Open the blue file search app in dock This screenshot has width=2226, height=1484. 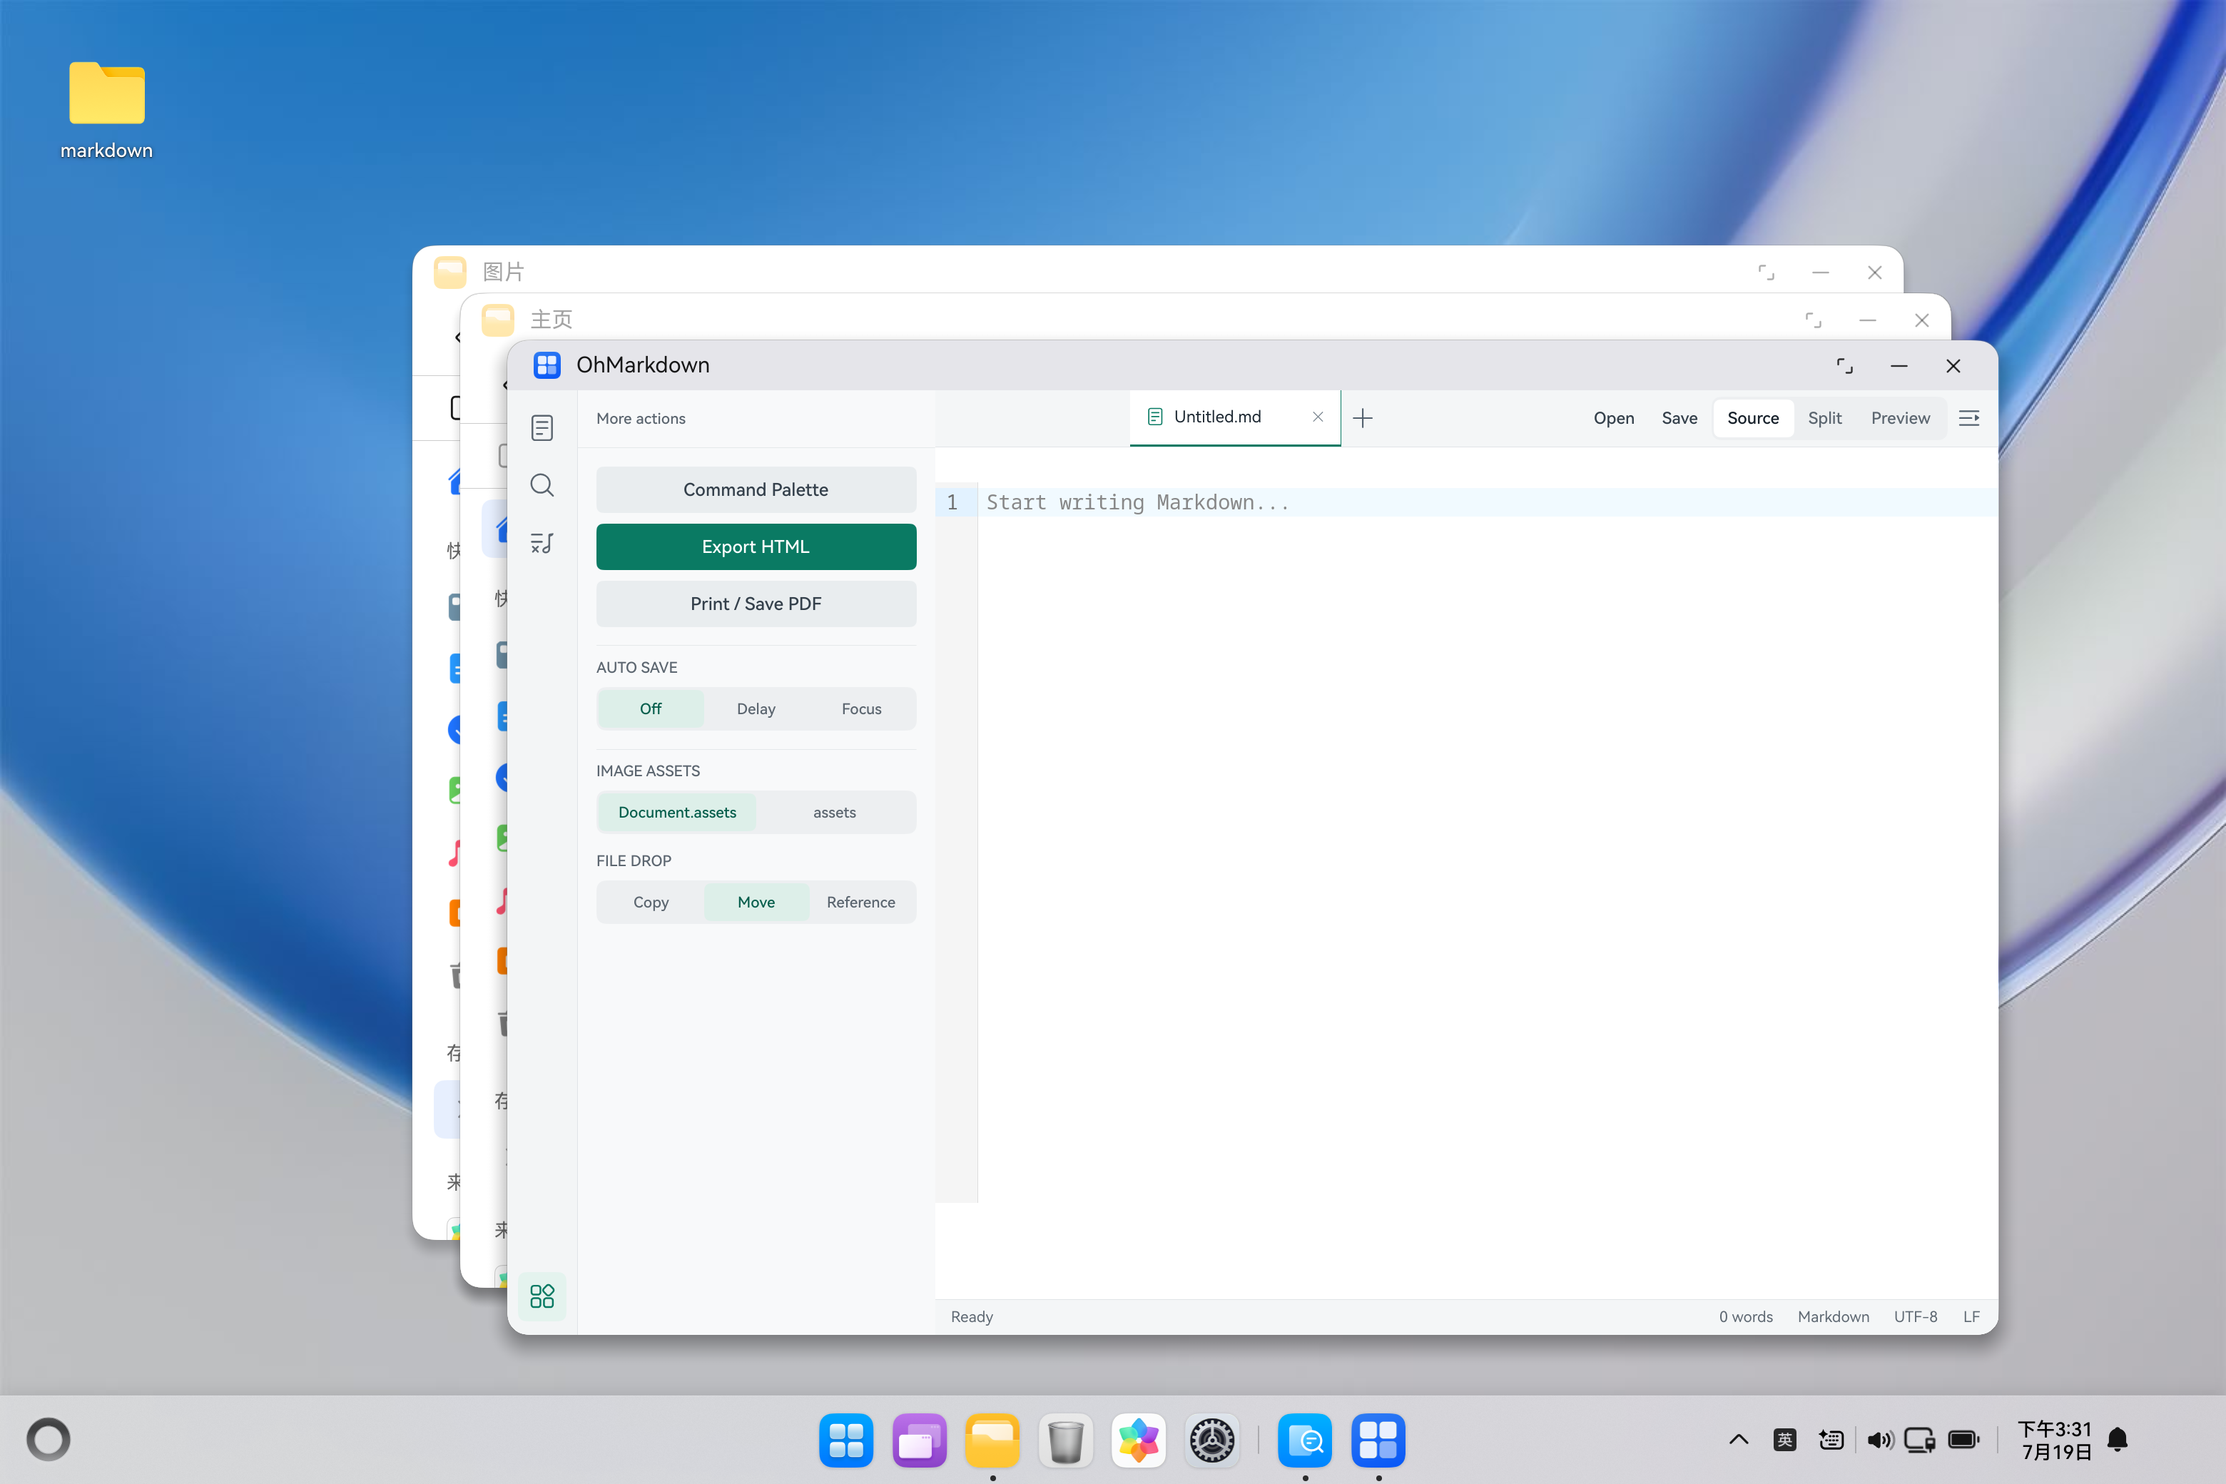1304,1440
